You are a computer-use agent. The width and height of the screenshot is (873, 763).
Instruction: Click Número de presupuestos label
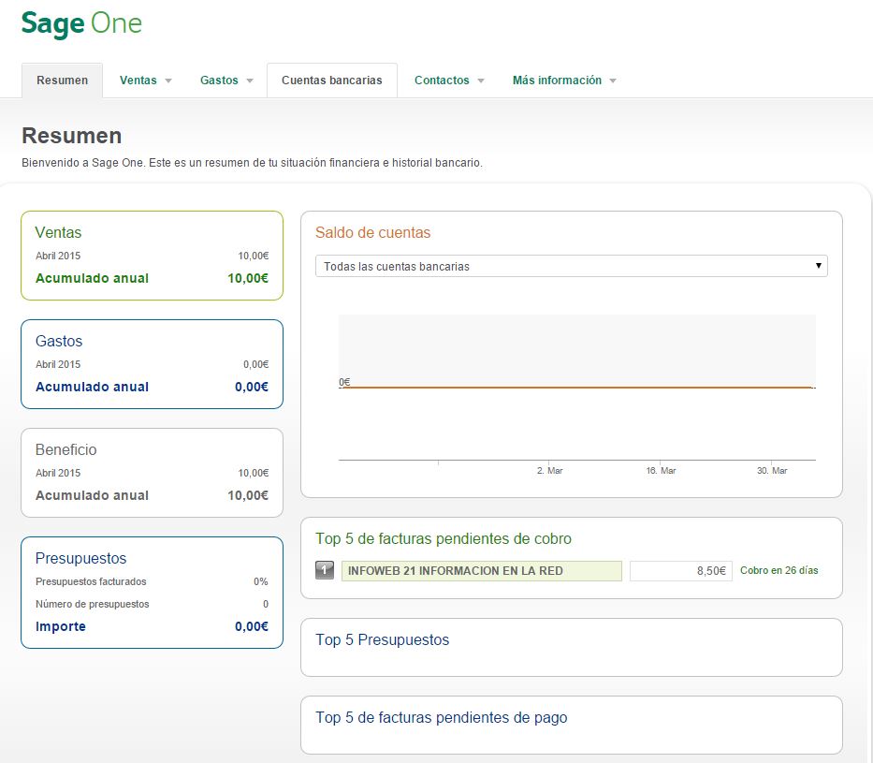point(93,604)
